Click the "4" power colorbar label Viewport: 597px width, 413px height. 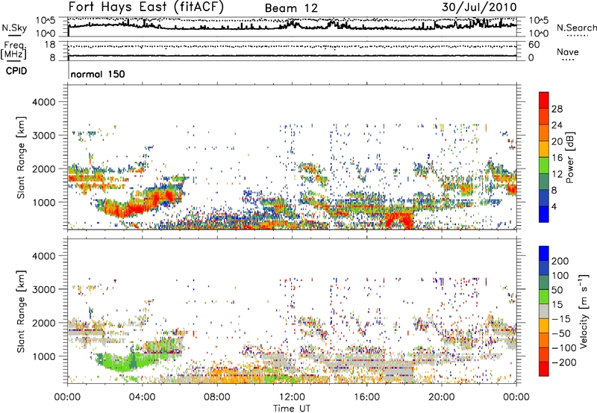click(554, 207)
